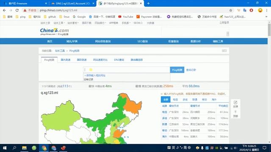The image size is (271, 152).
Task: Open the new tab plus button
Action: click(148, 3)
